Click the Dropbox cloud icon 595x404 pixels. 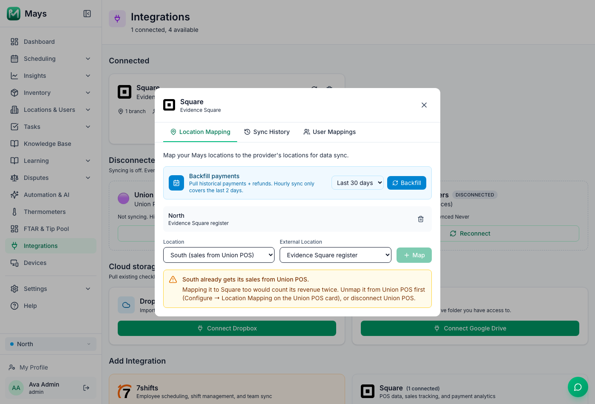tap(126, 305)
